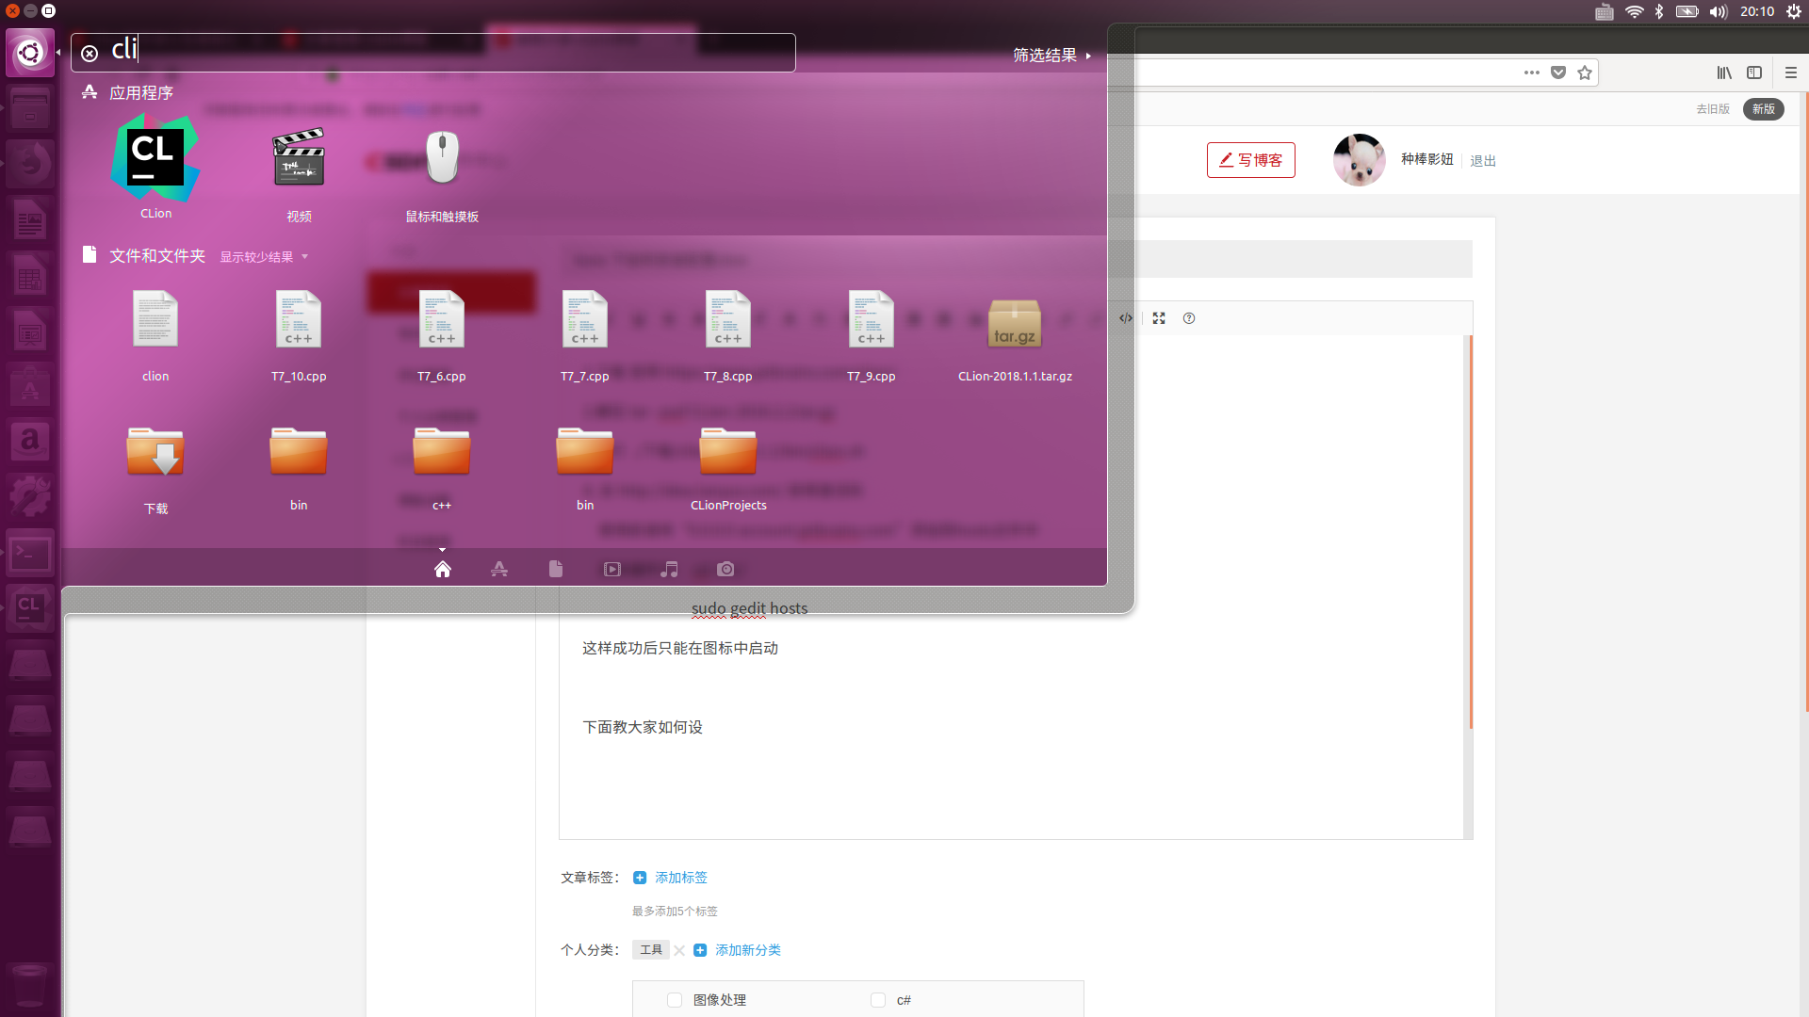Launch the 视频 video player app
The image size is (1809, 1017).
coord(299,159)
